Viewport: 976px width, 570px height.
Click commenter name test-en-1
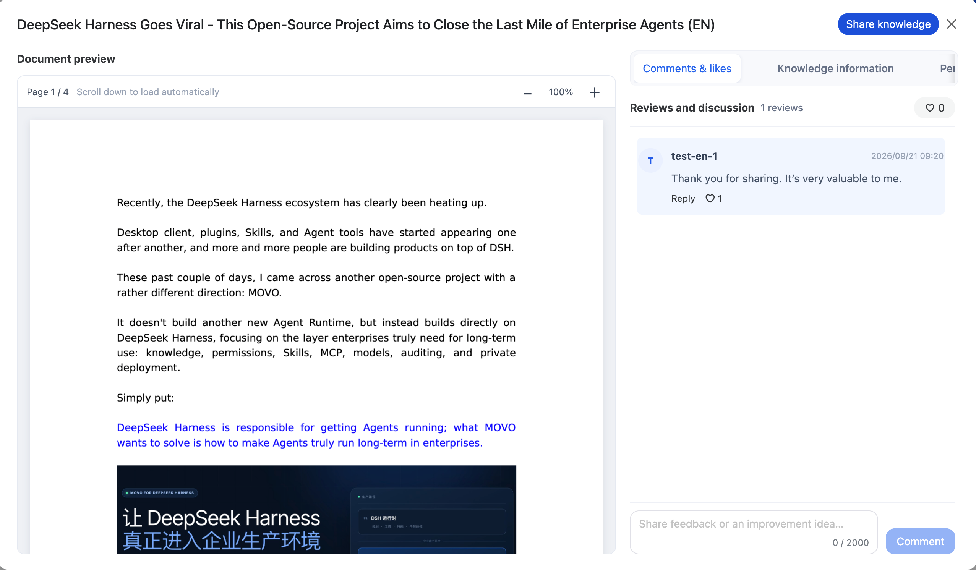pos(694,156)
